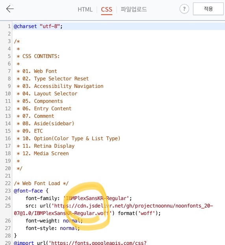225x245 pixels.
Task: Click the "02. Type Selector Reset" line
Action: [x=53, y=79]
